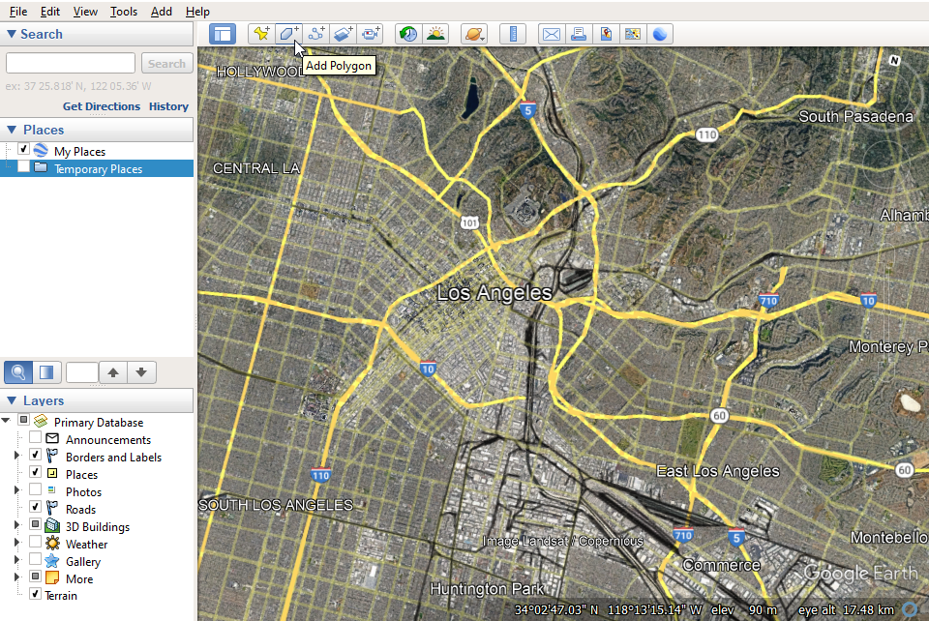The image size is (929, 621).
Task: Select the Add Path tool
Action: point(315,34)
